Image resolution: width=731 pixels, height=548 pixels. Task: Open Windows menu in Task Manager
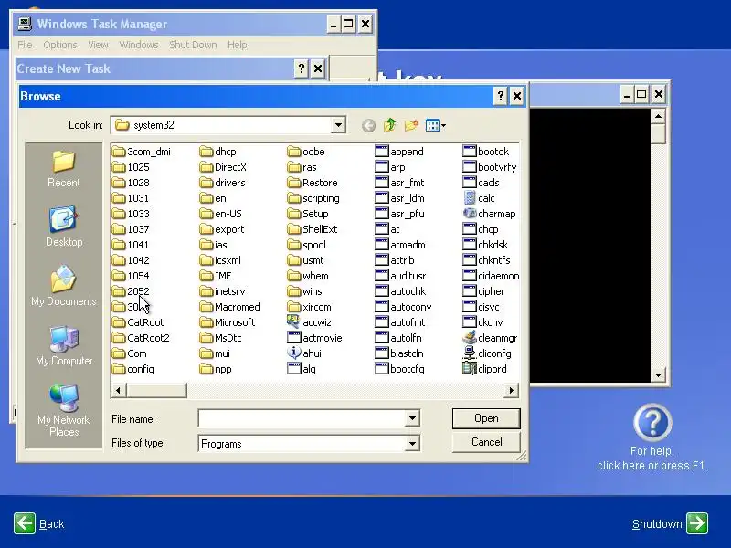point(139,45)
